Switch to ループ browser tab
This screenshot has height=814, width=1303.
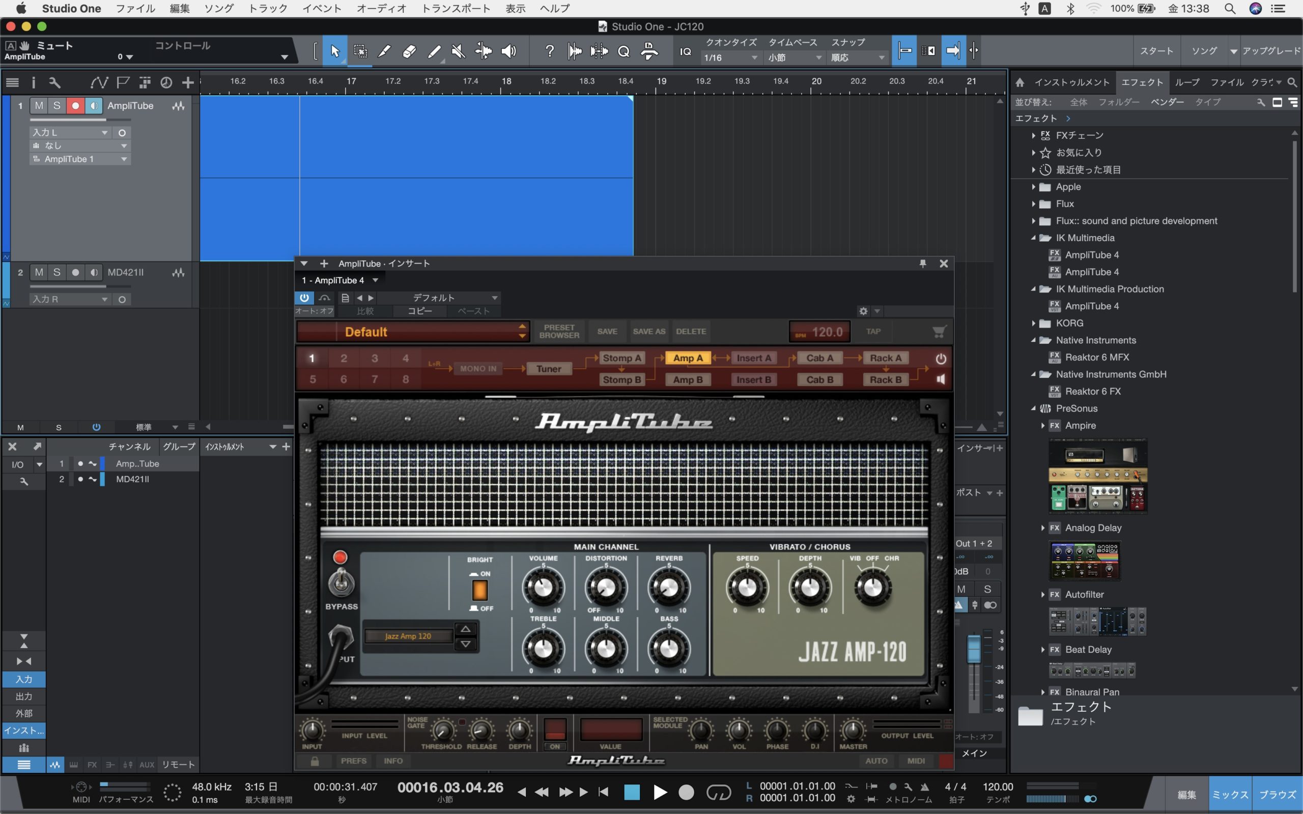click(x=1187, y=82)
